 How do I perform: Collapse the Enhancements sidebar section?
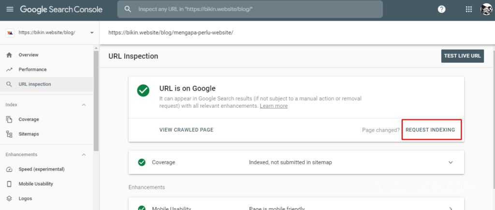click(x=84, y=155)
